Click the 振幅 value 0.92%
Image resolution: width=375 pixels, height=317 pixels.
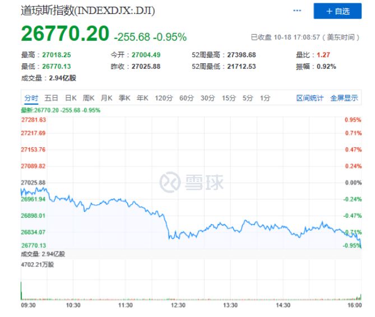pyautogui.click(x=326, y=67)
